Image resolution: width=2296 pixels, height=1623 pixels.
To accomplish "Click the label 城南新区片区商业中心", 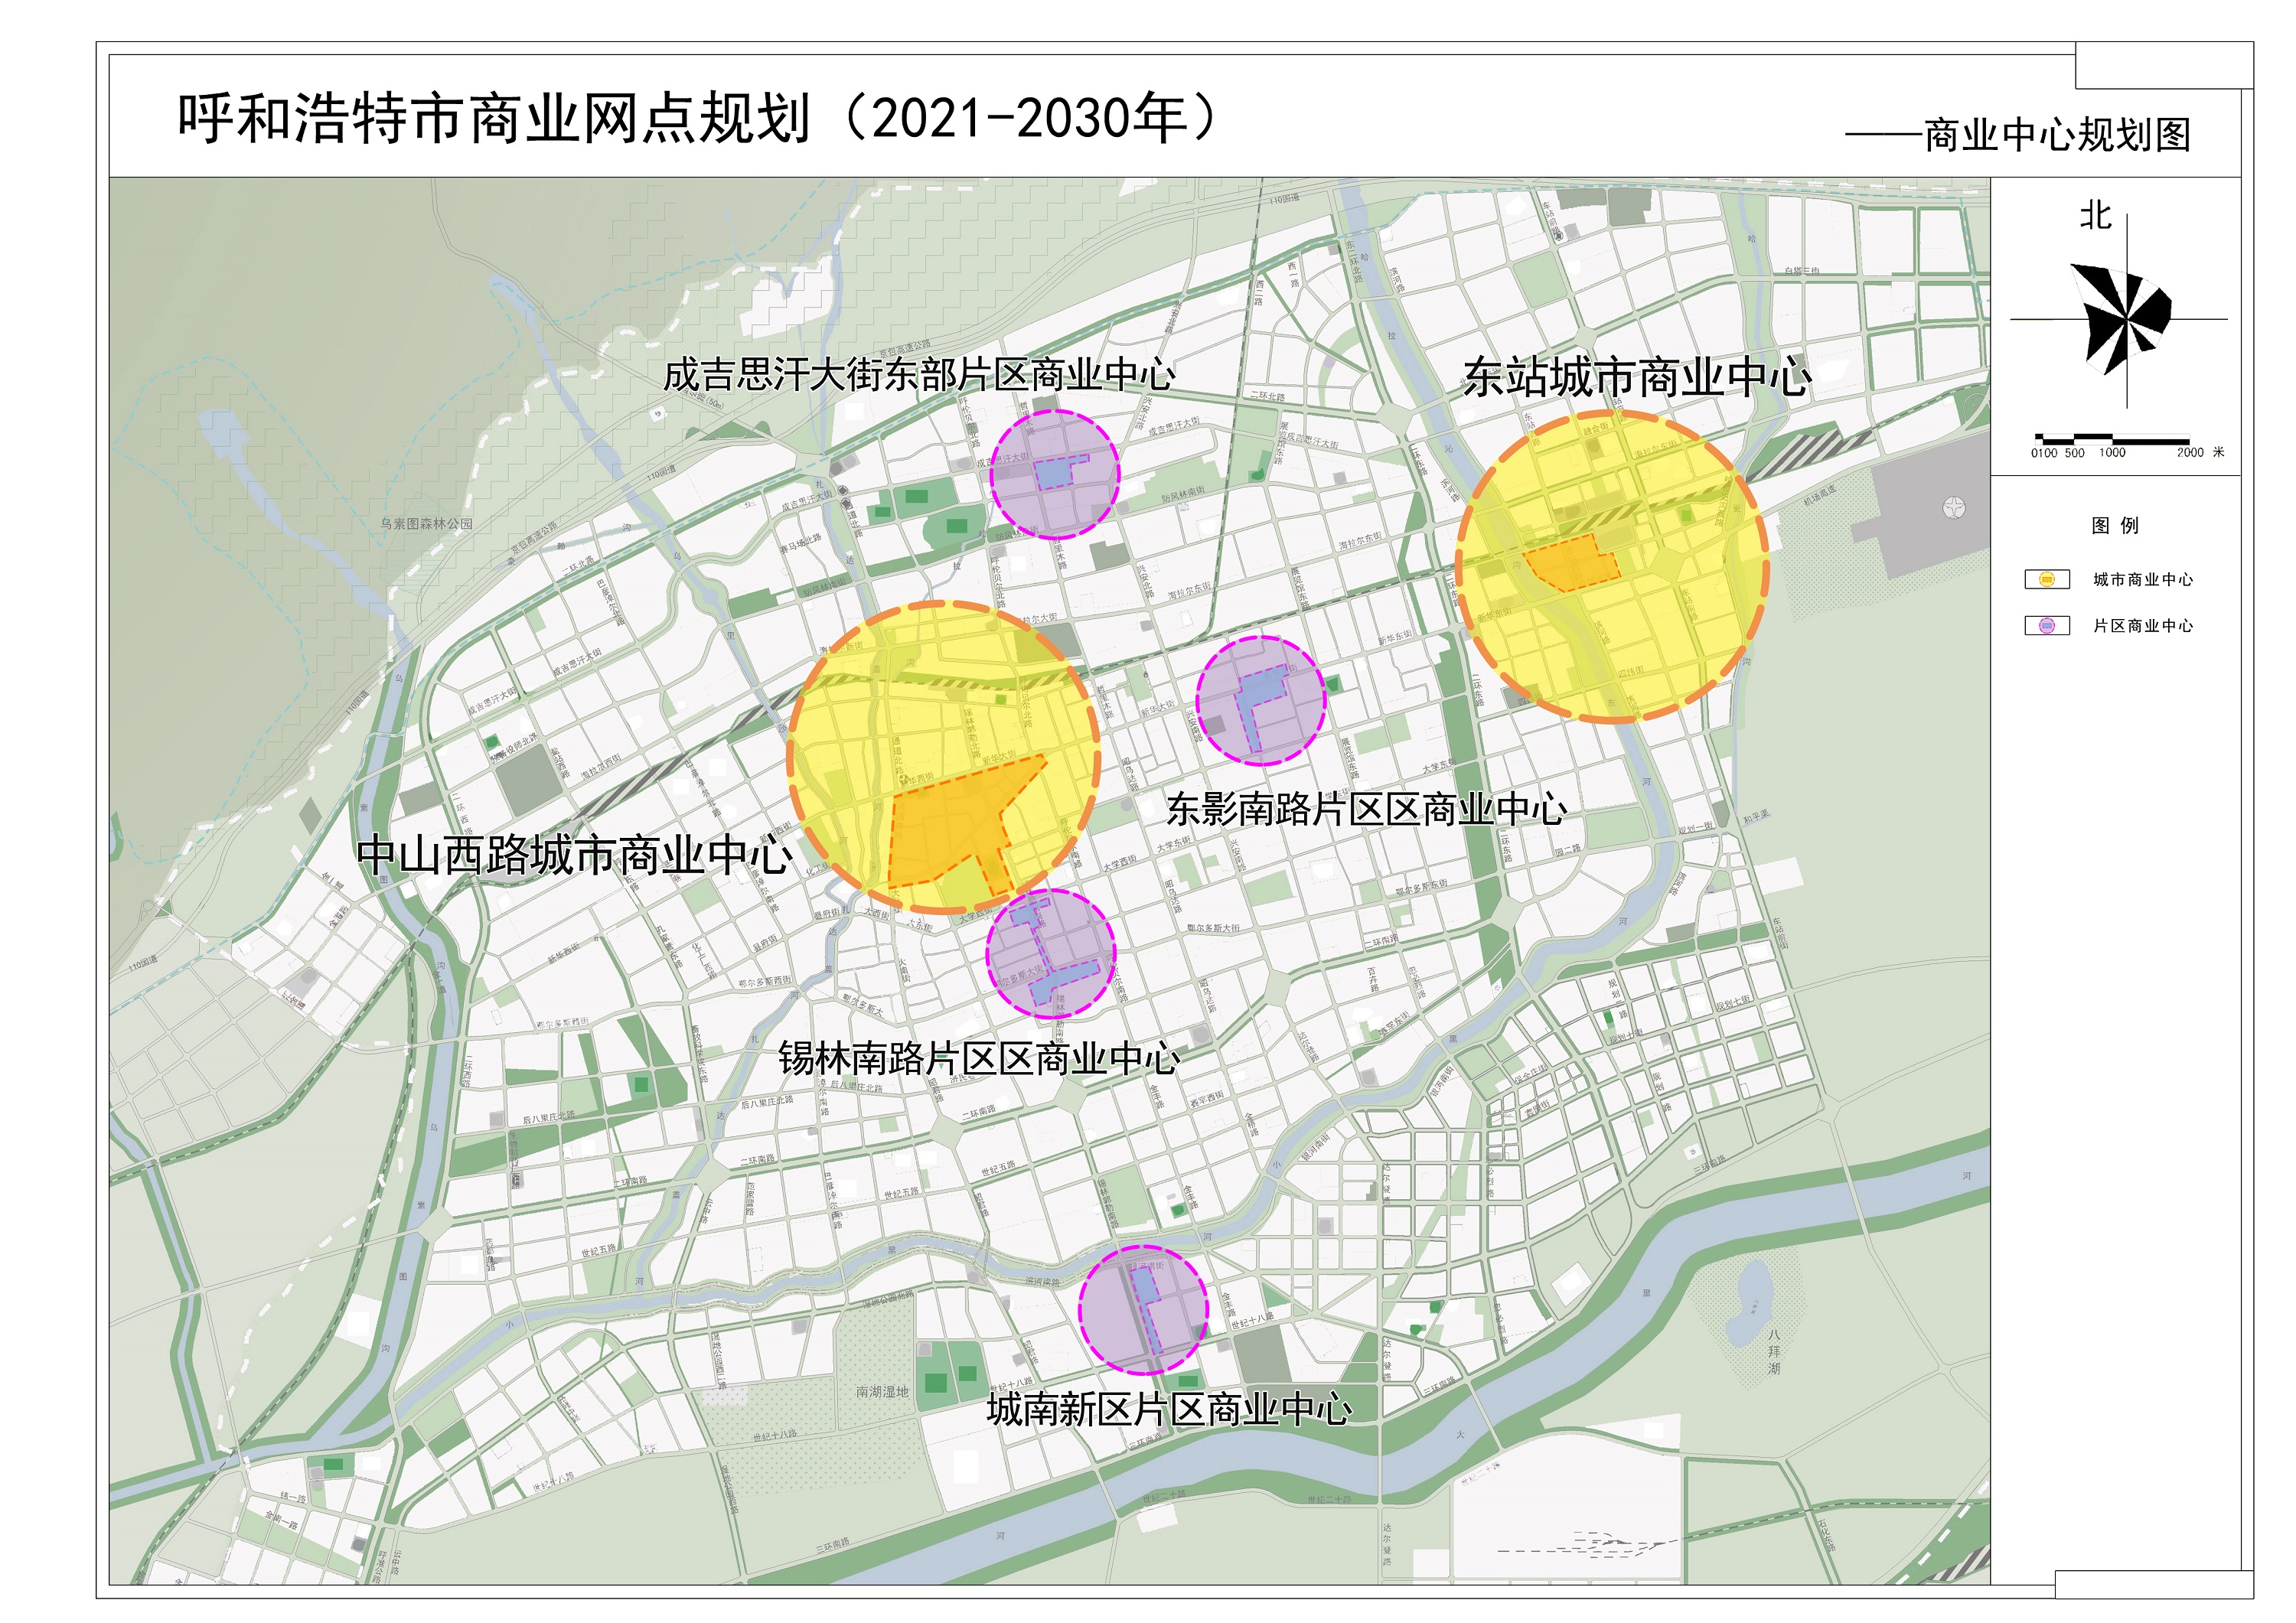I will point(1168,1409).
